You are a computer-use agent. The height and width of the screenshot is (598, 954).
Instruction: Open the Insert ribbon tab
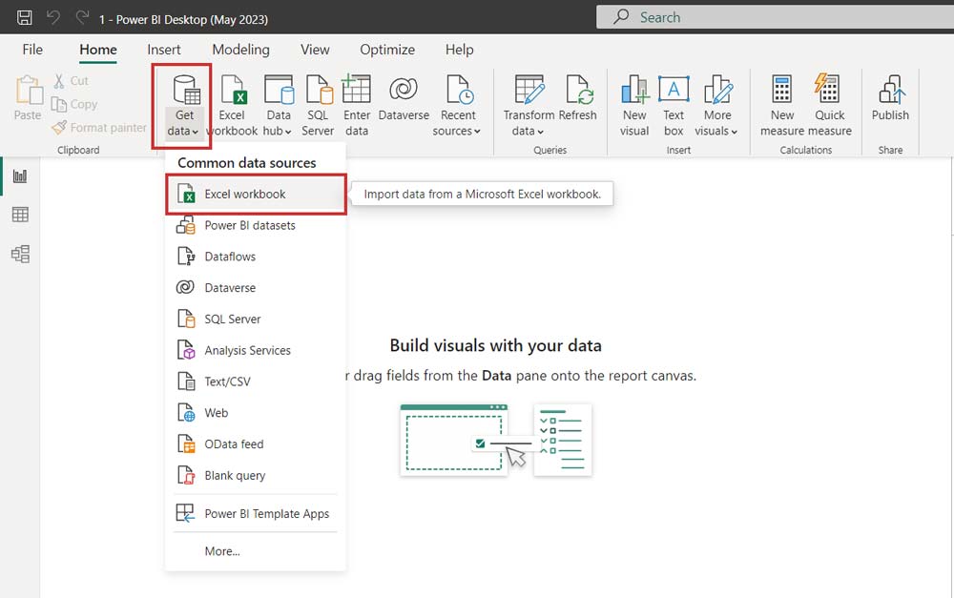click(164, 50)
